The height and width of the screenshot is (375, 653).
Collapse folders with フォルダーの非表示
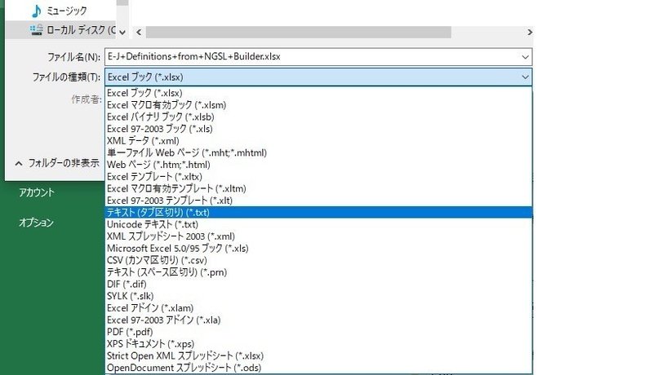click(x=57, y=163)
